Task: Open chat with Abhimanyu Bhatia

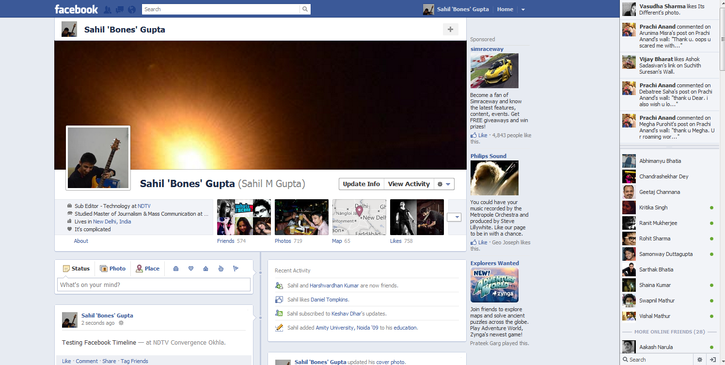Action: click(669, 161)
